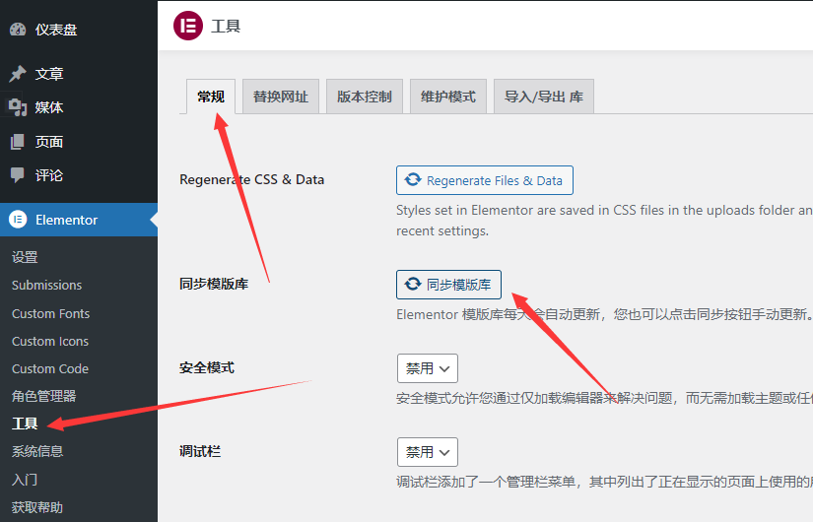This screenshot has width=813, height=522.
Task: Open the Custom Icons submenu link
Action: point(50,341)
